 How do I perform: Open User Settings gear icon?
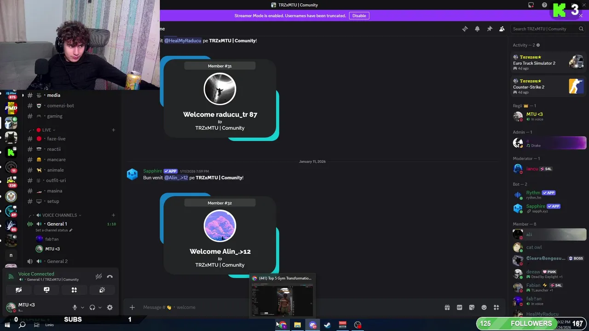pos(110,308)
